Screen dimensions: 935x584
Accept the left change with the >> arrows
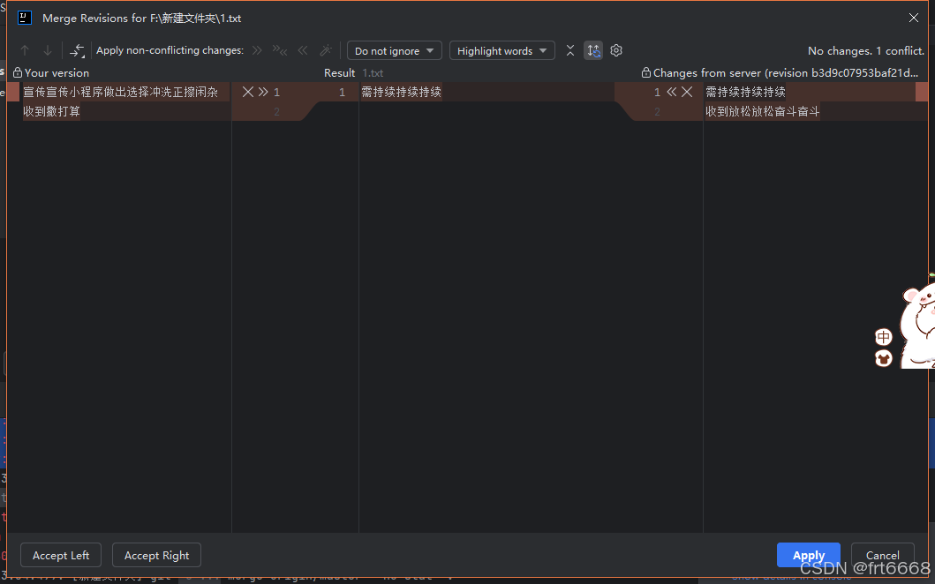263,92
